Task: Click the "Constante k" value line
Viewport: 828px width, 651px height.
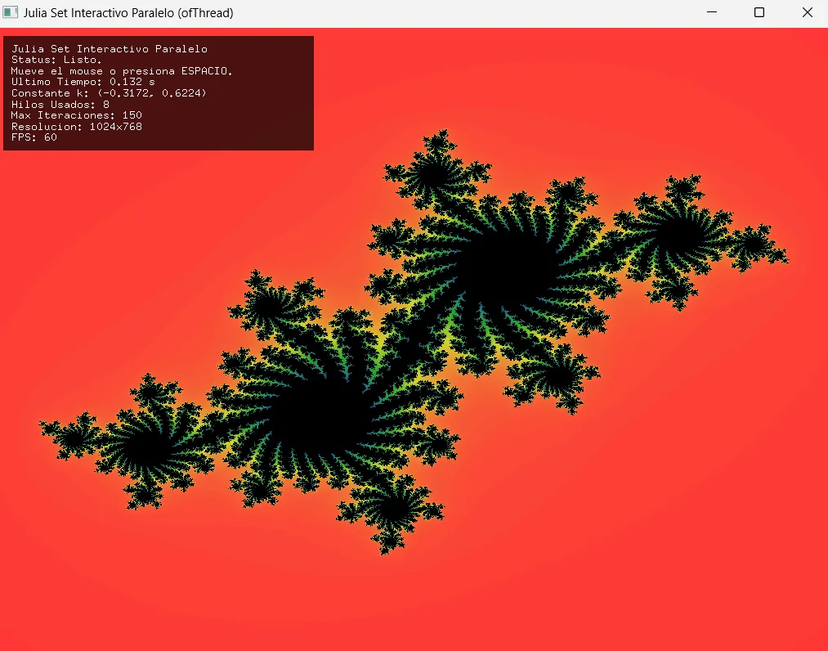Action: tap(109, 93)
